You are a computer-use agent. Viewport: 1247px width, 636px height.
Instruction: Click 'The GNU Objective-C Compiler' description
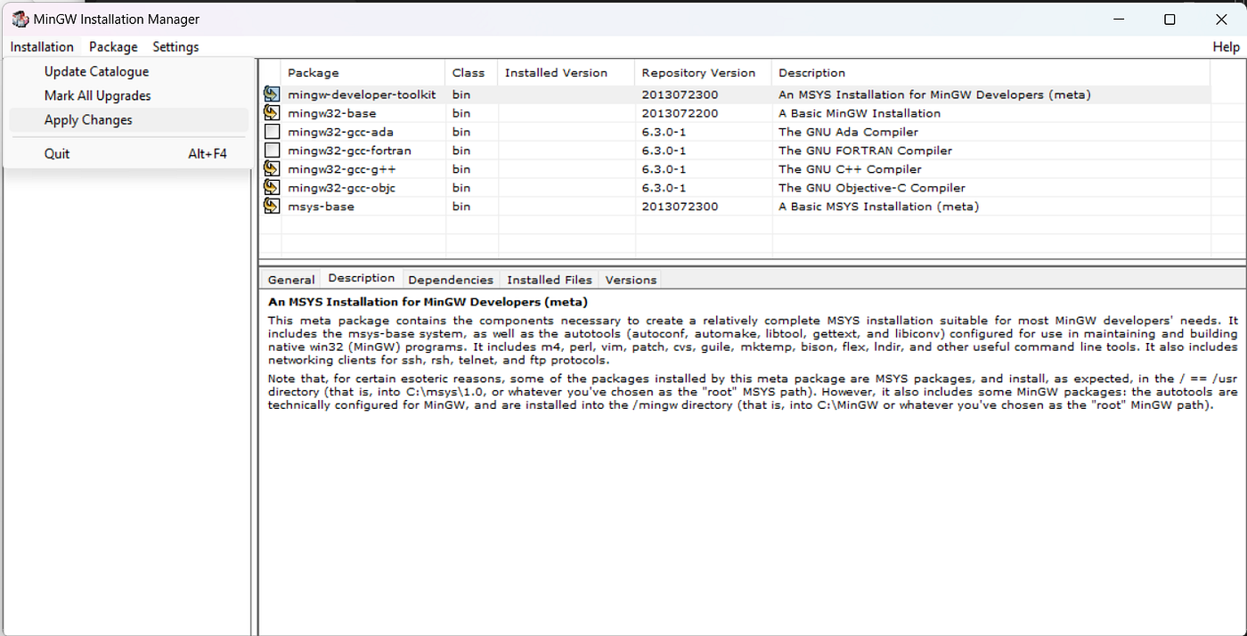871,188
